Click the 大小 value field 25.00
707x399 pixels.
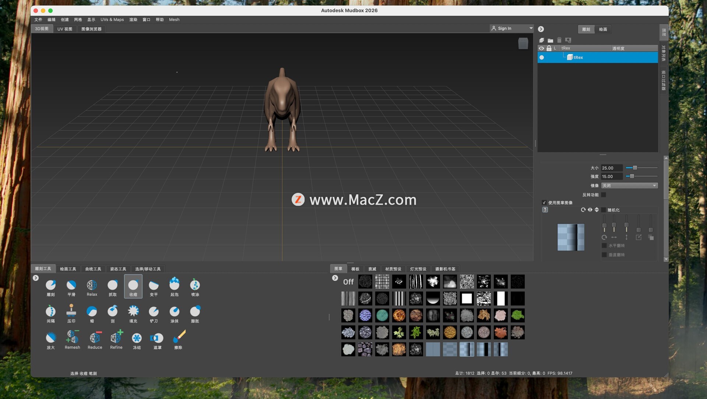[x=612, y=168]
